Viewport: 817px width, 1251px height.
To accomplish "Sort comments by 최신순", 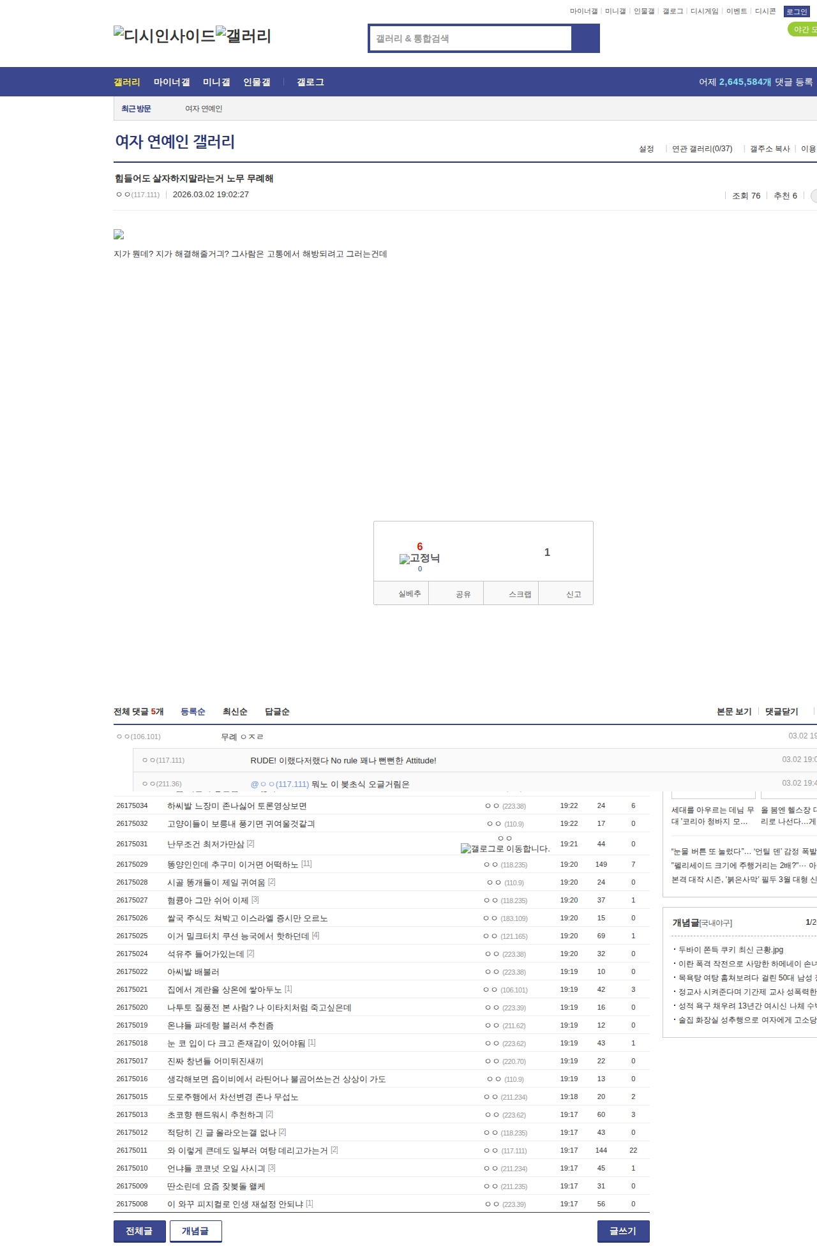I will (x=235, y=712).
